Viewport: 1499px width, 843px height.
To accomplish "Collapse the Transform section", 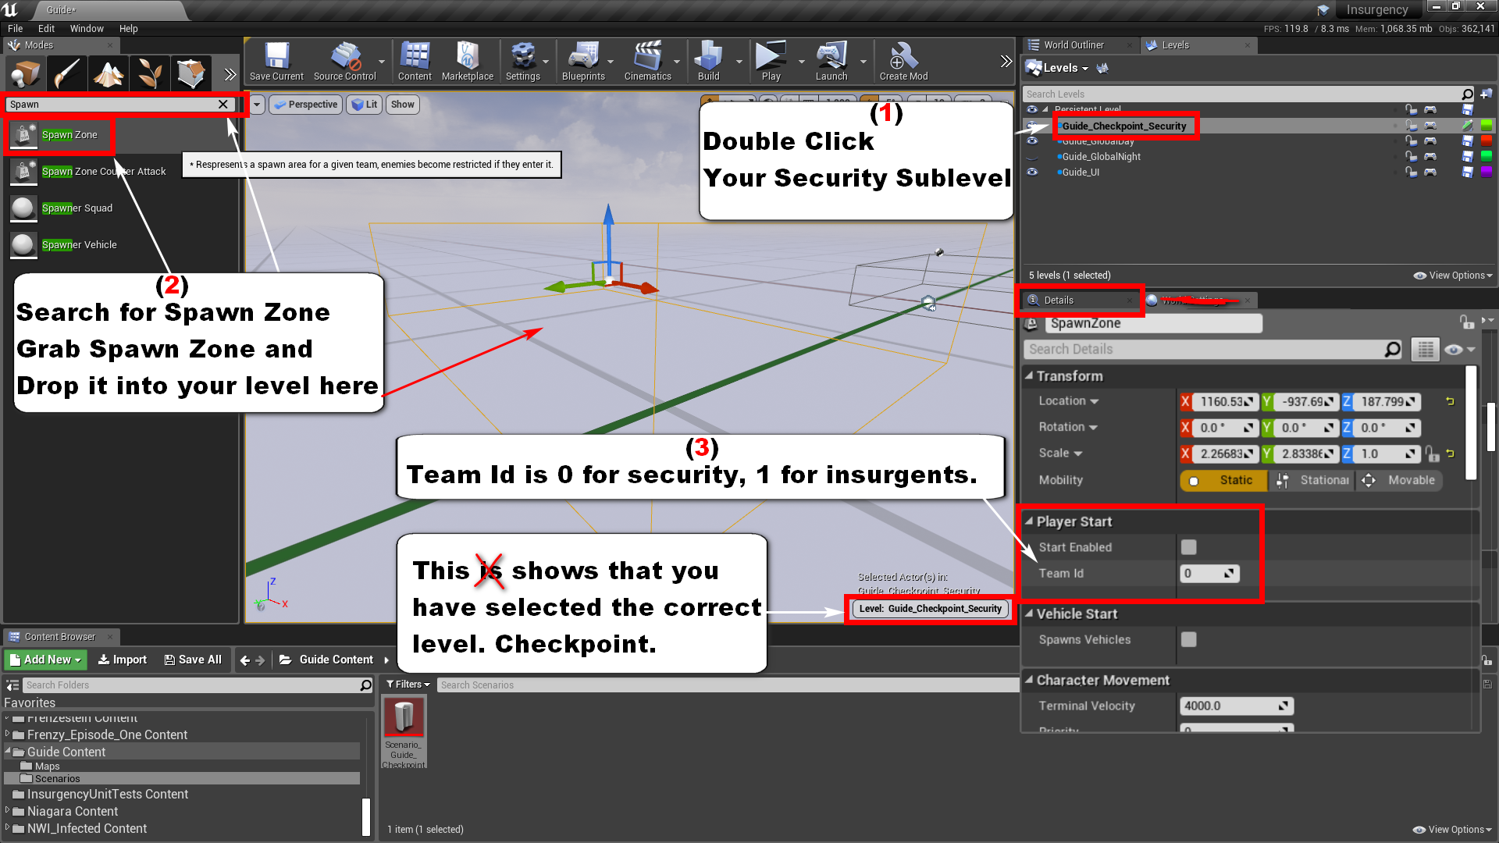I will click(1029, 375).
